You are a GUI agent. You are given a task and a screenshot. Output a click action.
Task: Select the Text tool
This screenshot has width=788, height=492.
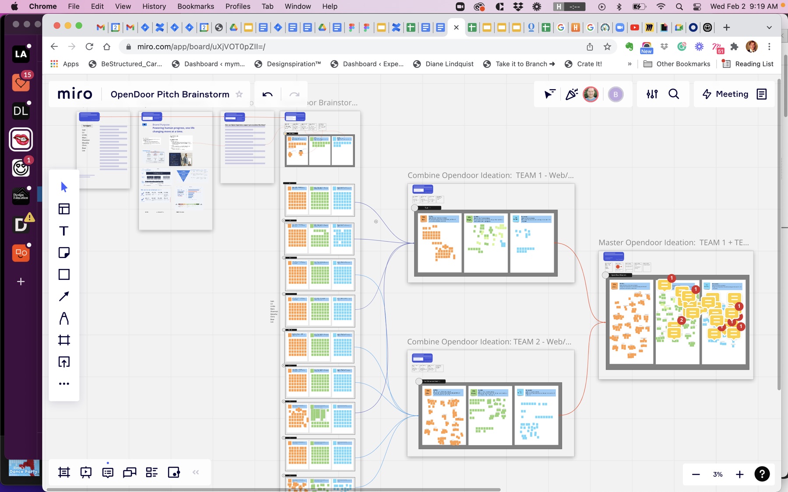[x=64, y=231]
